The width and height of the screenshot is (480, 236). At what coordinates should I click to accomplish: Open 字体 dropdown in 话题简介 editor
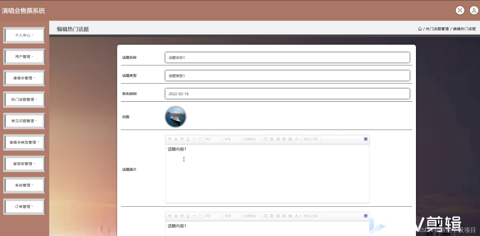click(x=213, y=139)
